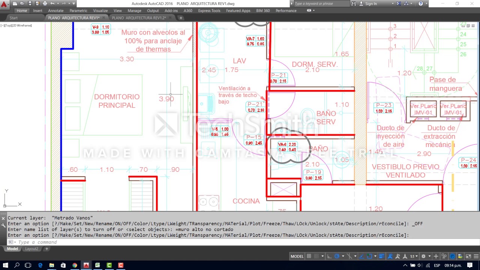The height and width of the screenshot is (270, 480).
Task: Open Excel from the taskbar
Action: click(97, 265)
